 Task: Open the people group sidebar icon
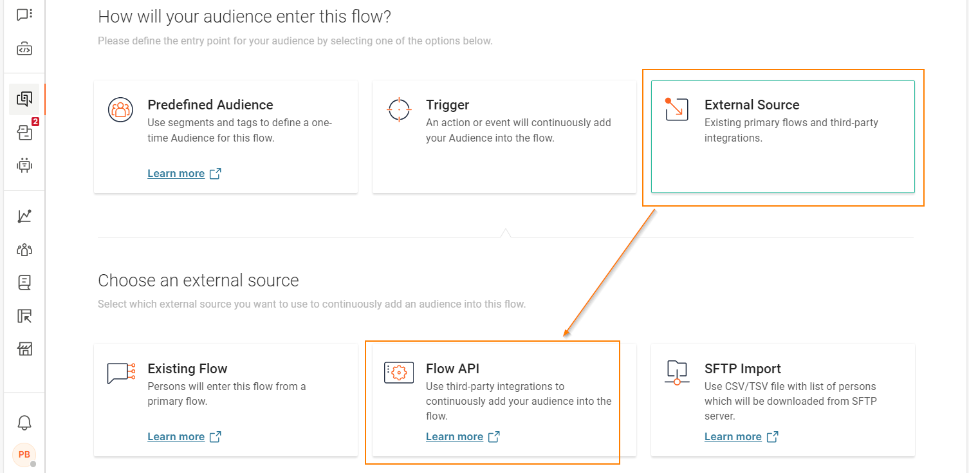click(24, 250)
